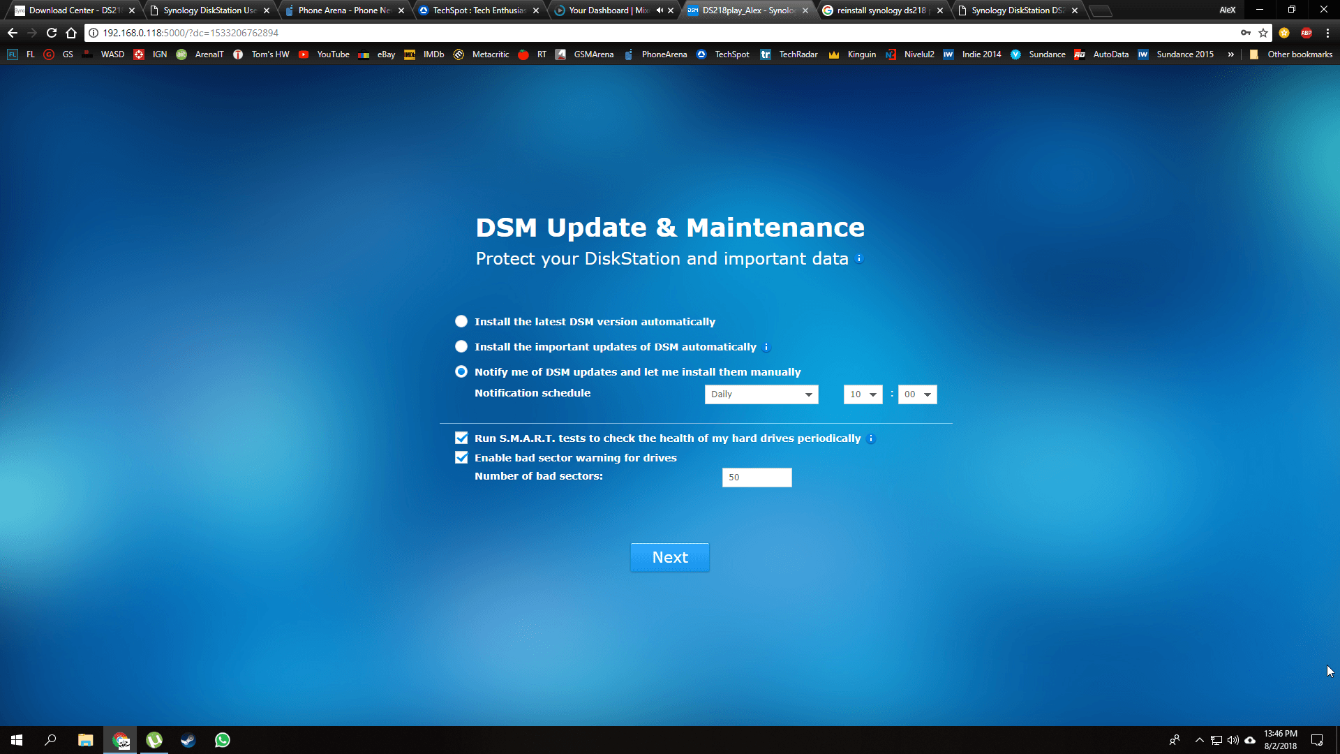Disable bad sector warning for drives
Screen dimensions: 1340x754
(x=461, y=457)
